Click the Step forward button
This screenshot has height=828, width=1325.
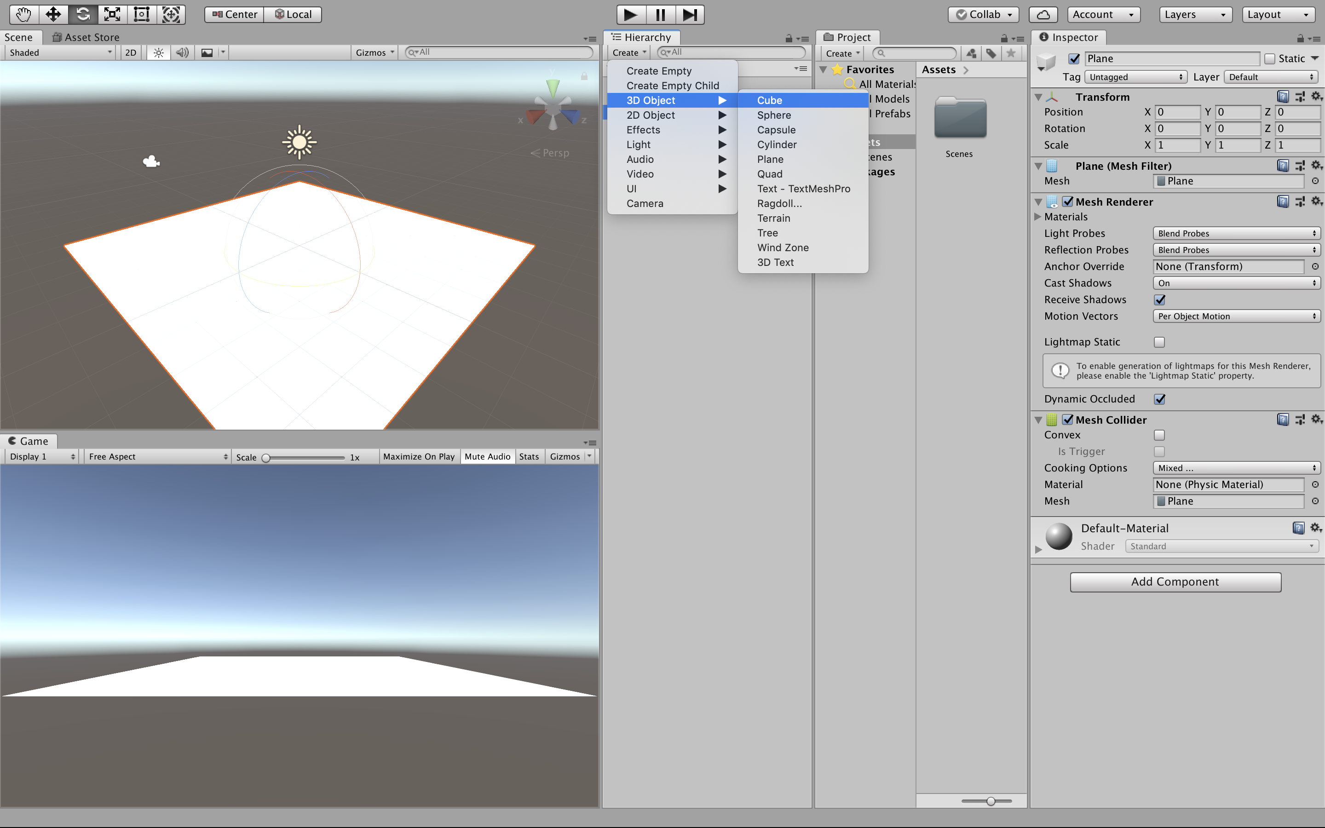690,14
